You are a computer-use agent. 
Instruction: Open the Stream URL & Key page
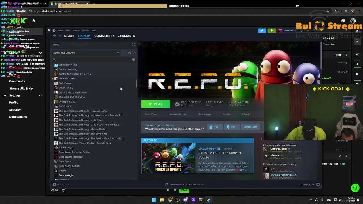(21, 88)
